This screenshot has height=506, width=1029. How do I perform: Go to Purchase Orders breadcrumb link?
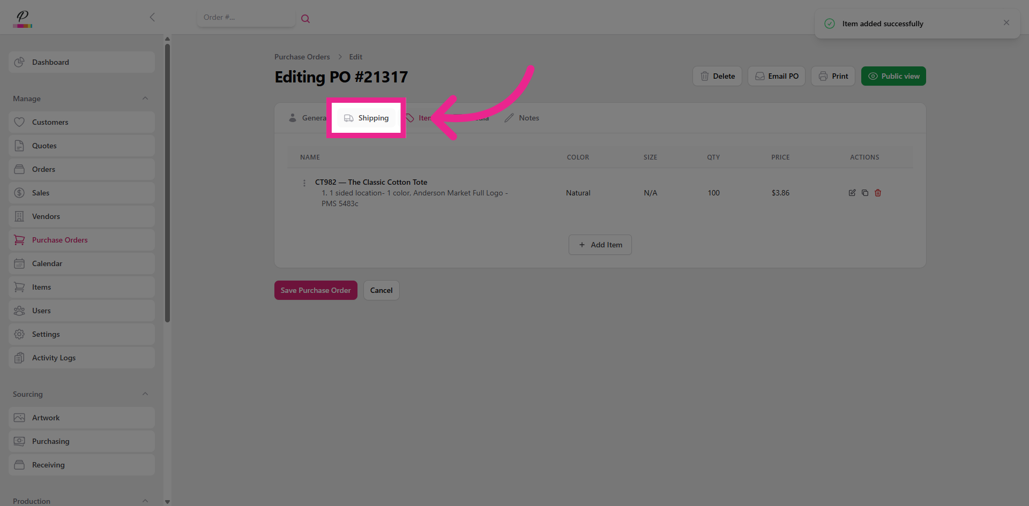pyautogui.click(x=302, y=57)
